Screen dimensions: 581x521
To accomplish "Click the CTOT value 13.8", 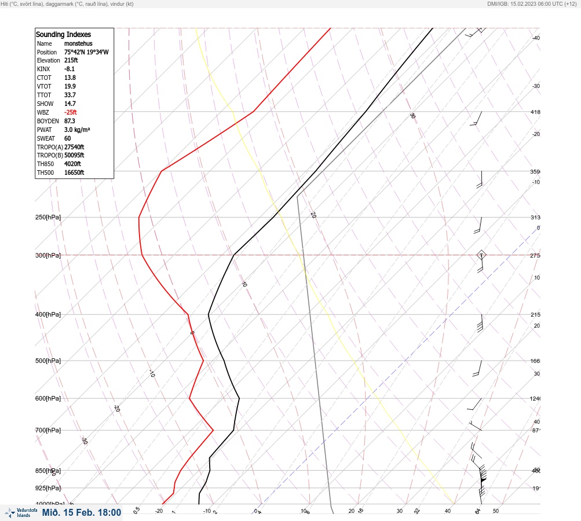I will coord(70,78).
